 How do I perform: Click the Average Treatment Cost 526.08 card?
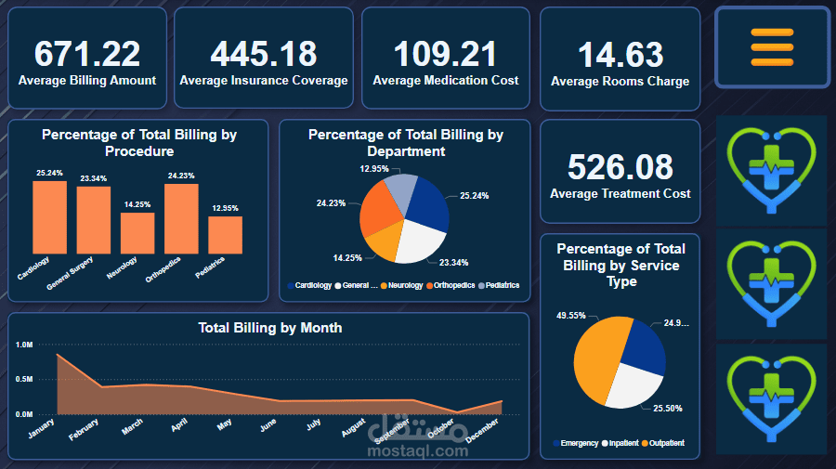pos(620,172)
